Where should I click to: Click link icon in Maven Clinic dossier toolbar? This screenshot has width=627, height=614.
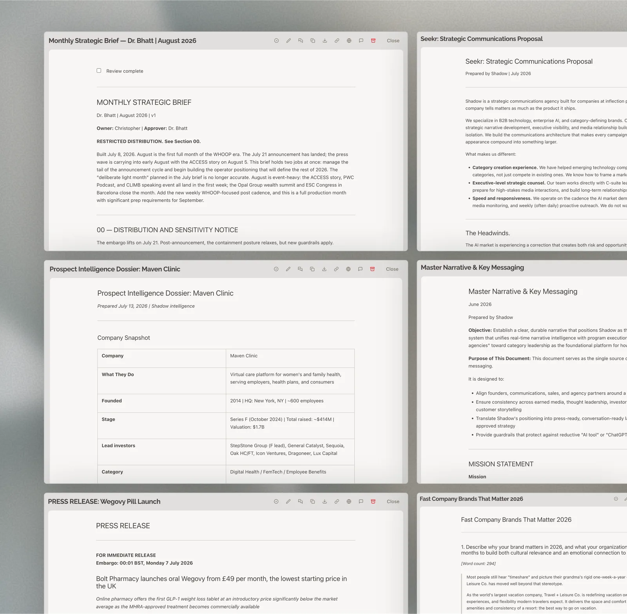(336, 269)
